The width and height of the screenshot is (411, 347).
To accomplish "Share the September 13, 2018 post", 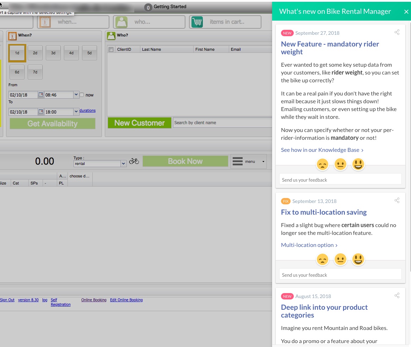I will [x=397, y=200].
